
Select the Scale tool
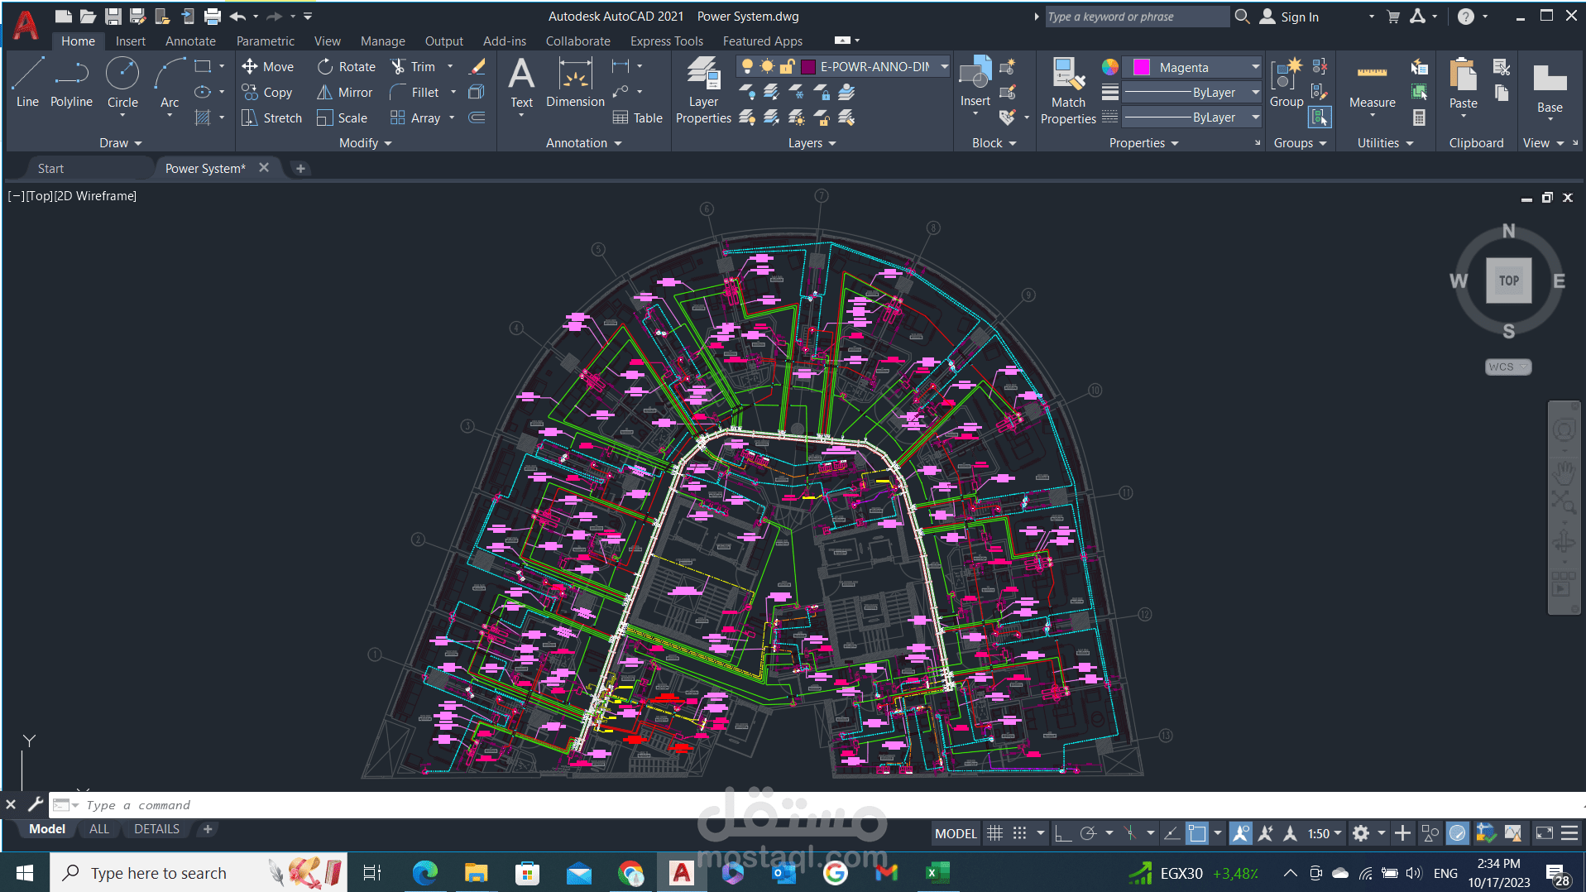coord(342,118)
